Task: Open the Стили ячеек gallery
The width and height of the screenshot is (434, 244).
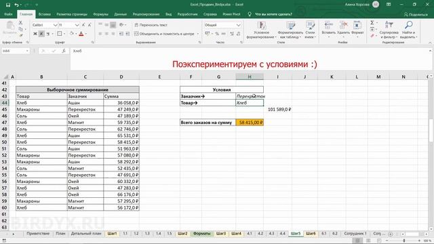Action: [x=310, y=30]
